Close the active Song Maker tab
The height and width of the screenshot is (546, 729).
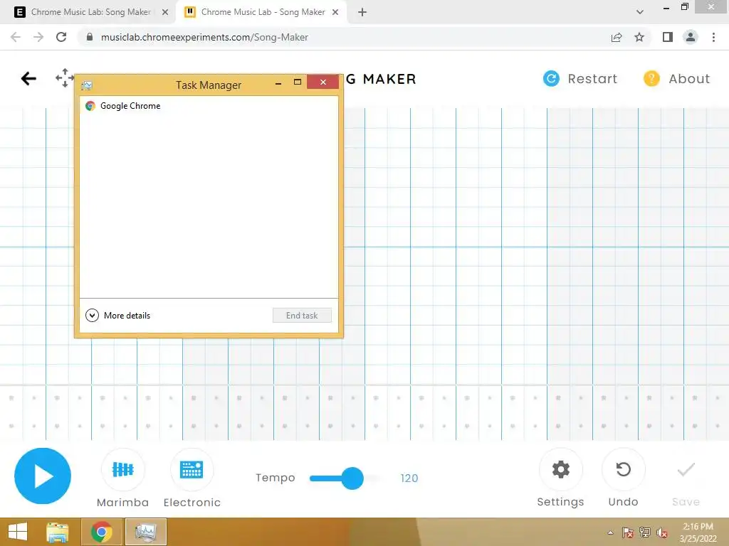tap(335, 12)
